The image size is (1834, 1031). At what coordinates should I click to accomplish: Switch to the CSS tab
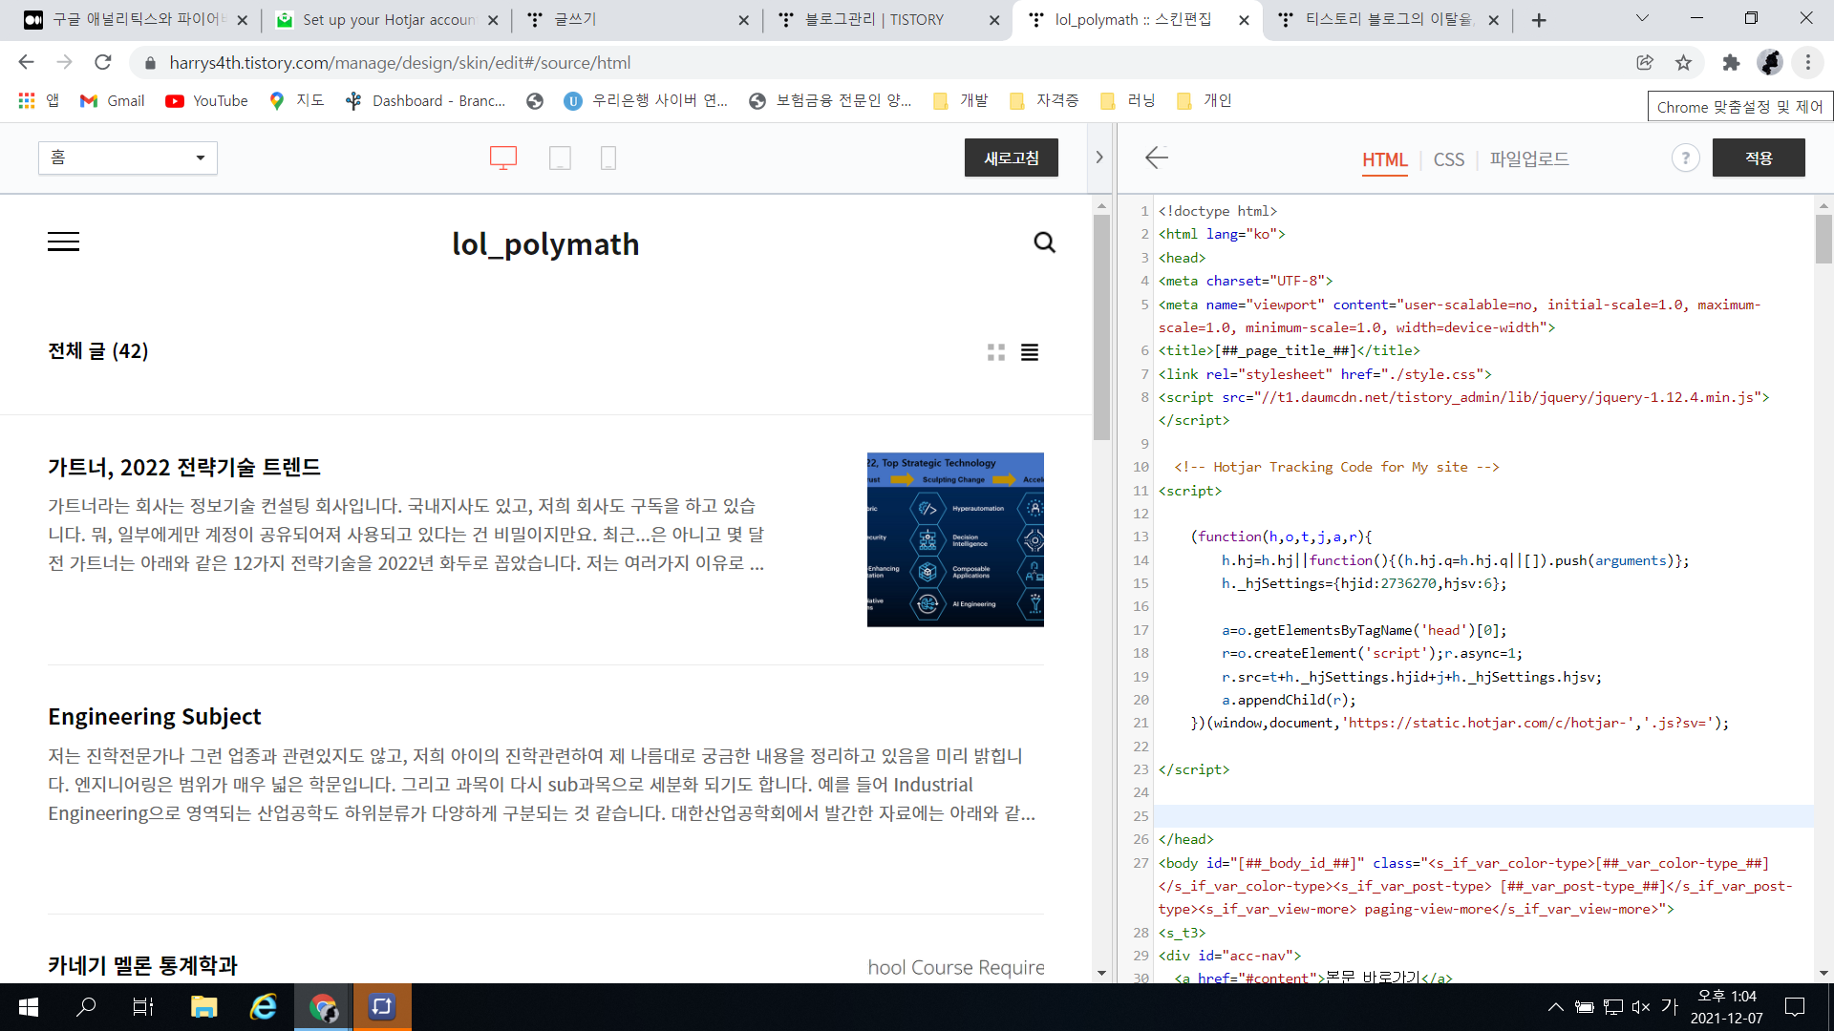1448,159
